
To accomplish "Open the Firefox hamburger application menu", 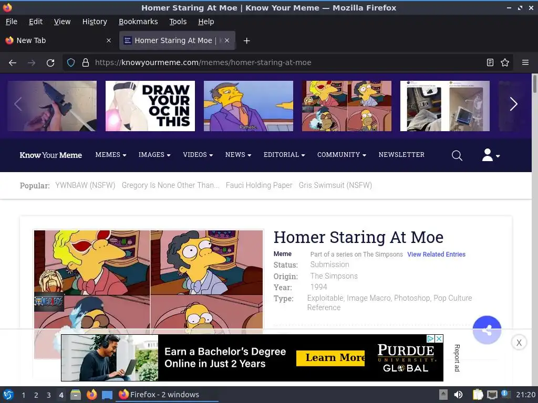I will click(525, 62).
